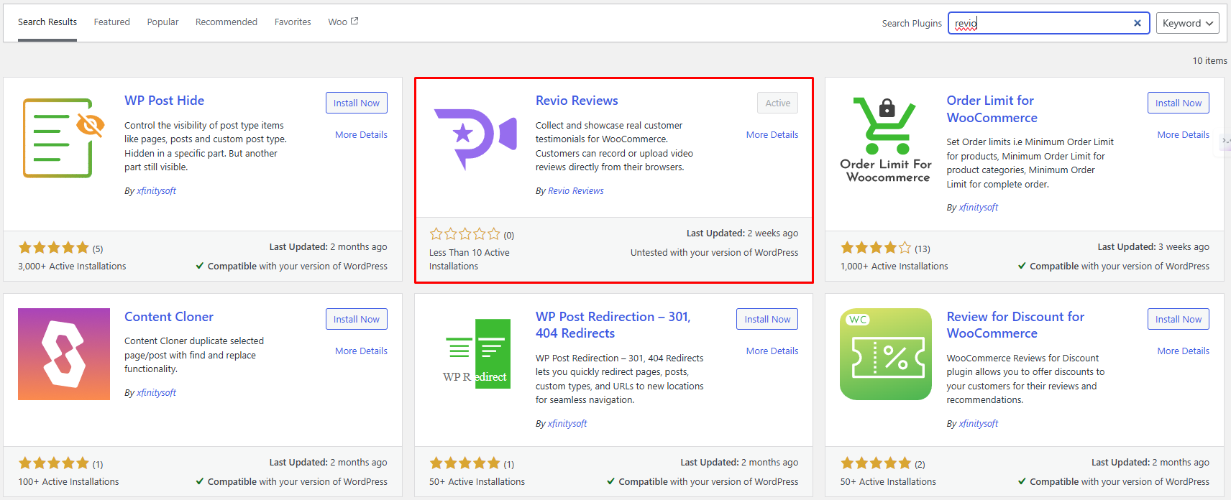Open the WP Post Hide plugin icon

pos(64,138)
